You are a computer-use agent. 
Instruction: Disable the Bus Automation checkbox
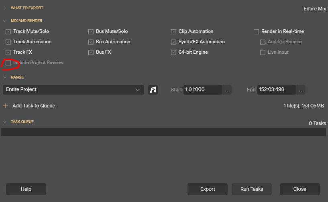(91, 42)
